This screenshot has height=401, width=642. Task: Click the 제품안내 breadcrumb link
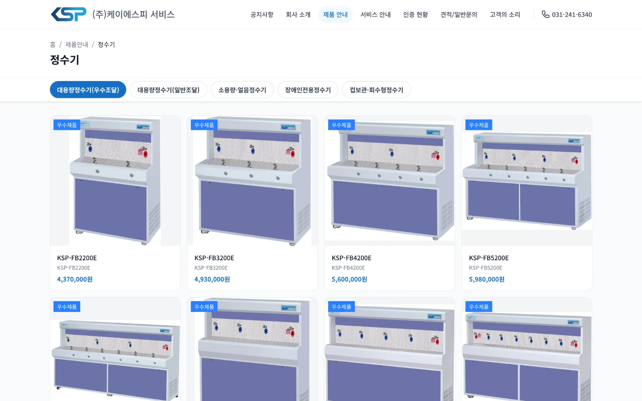point(77,45)
